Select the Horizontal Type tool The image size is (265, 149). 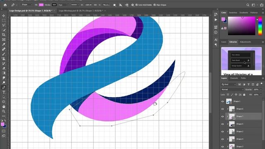(4, 92)
